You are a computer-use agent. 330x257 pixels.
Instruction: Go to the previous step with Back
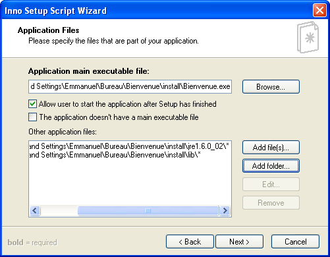tap(190, 242)
